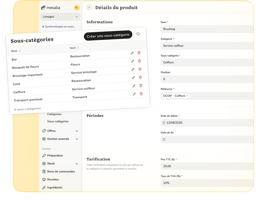
Task: Delete the Transport ponctuel row via trash icon
Action: pos(141,94)
